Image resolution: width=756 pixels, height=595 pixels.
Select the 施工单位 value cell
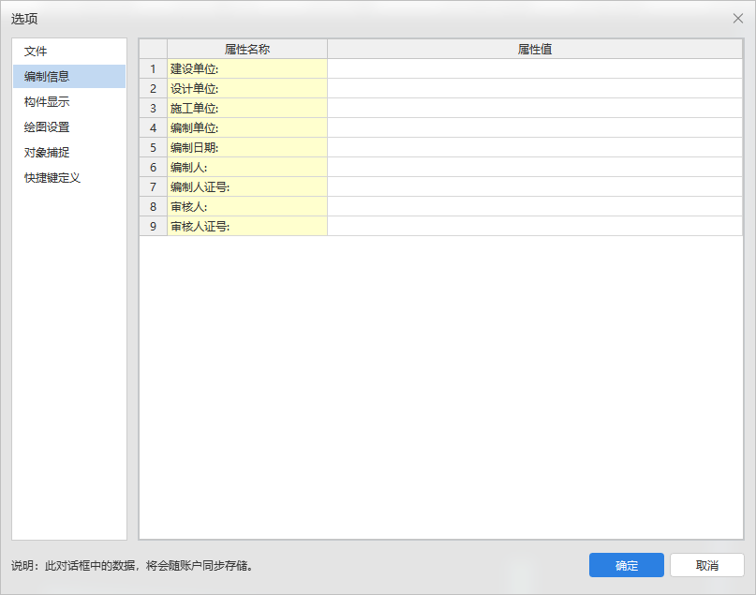(x=534, y=108)
